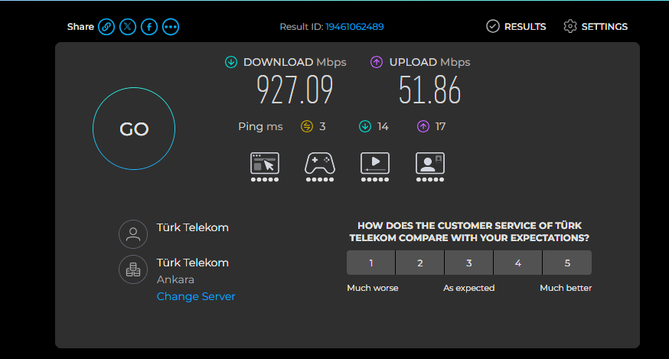View web browsing experience rating icon
This screenshot has width=669, height=359.
265,167
